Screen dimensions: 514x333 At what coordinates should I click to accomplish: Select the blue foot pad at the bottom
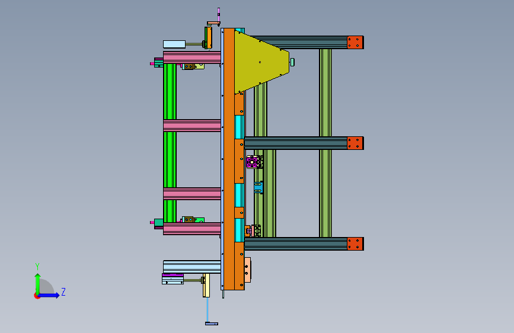click(212, 324)
